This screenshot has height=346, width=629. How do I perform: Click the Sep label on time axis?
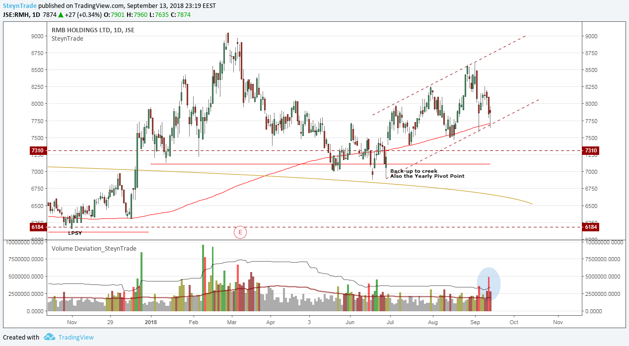pos(475,322)
